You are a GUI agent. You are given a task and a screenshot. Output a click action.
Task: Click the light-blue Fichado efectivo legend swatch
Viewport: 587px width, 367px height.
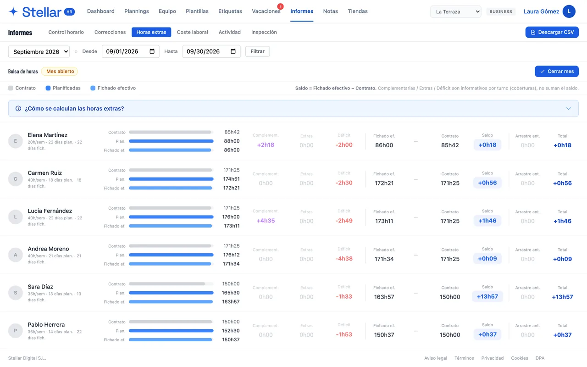click(93, 88)
